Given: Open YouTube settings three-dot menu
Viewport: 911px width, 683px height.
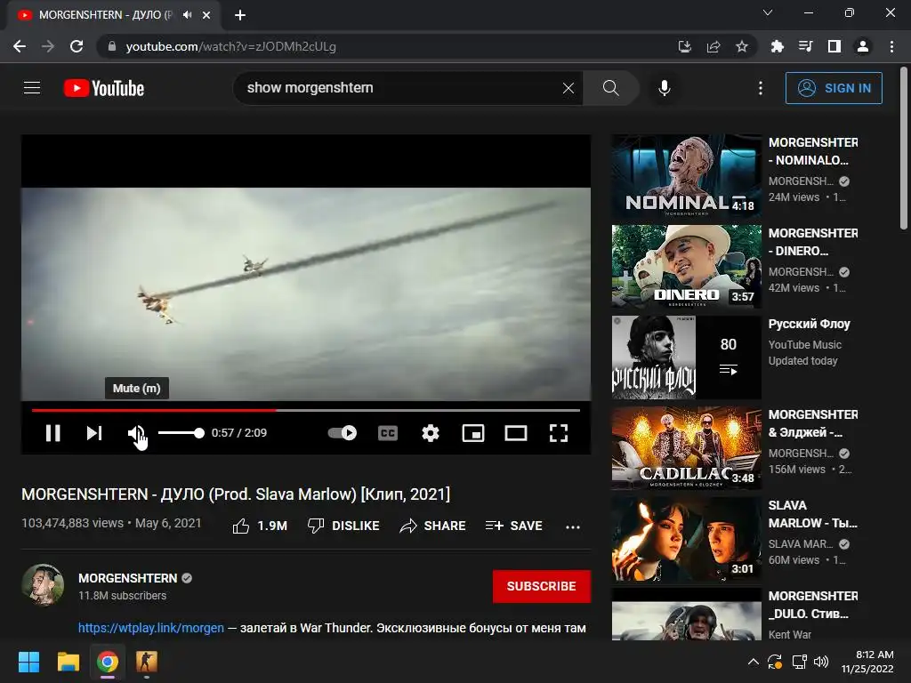Looking at the screenshot, I should click(761, 88).
